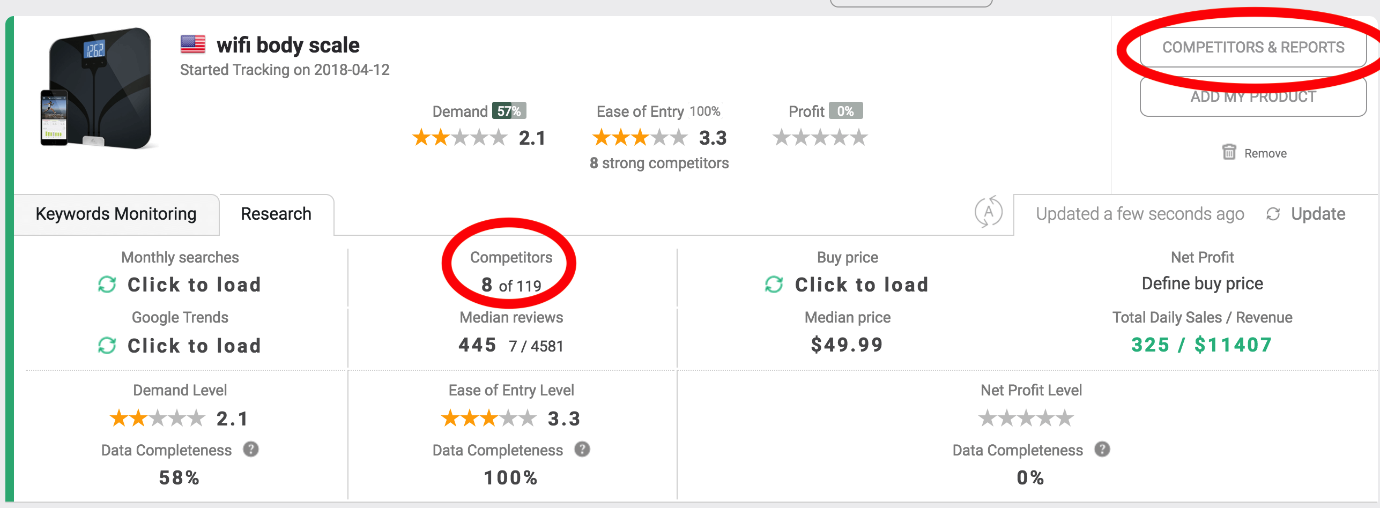Click the wifi body scale product thumbnail
Image resolution: width=1380 pixels, height=508 pixels.
click(x=97, y=88)
